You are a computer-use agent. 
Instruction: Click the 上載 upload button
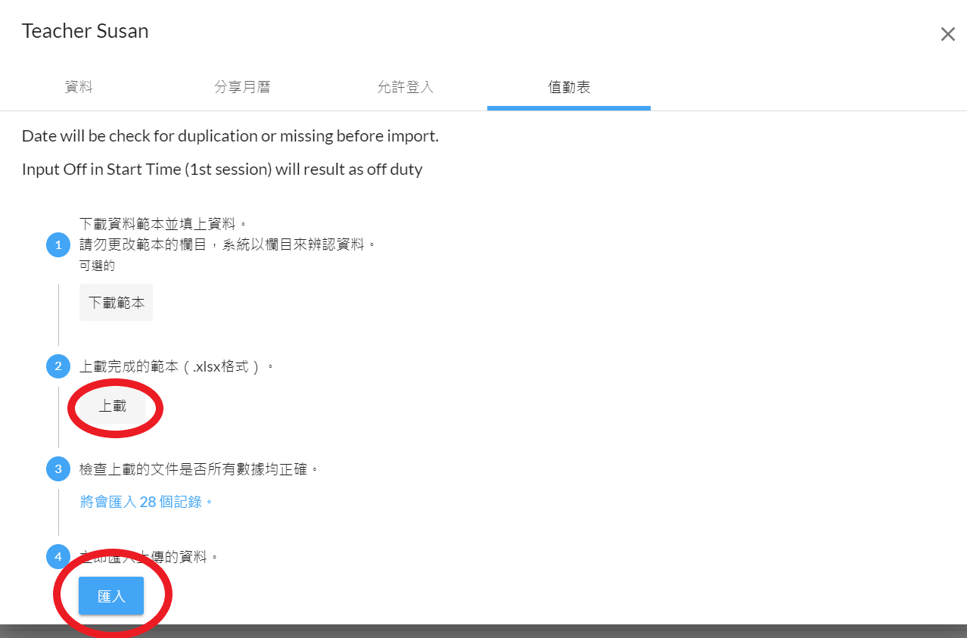[x=113, y=406]
